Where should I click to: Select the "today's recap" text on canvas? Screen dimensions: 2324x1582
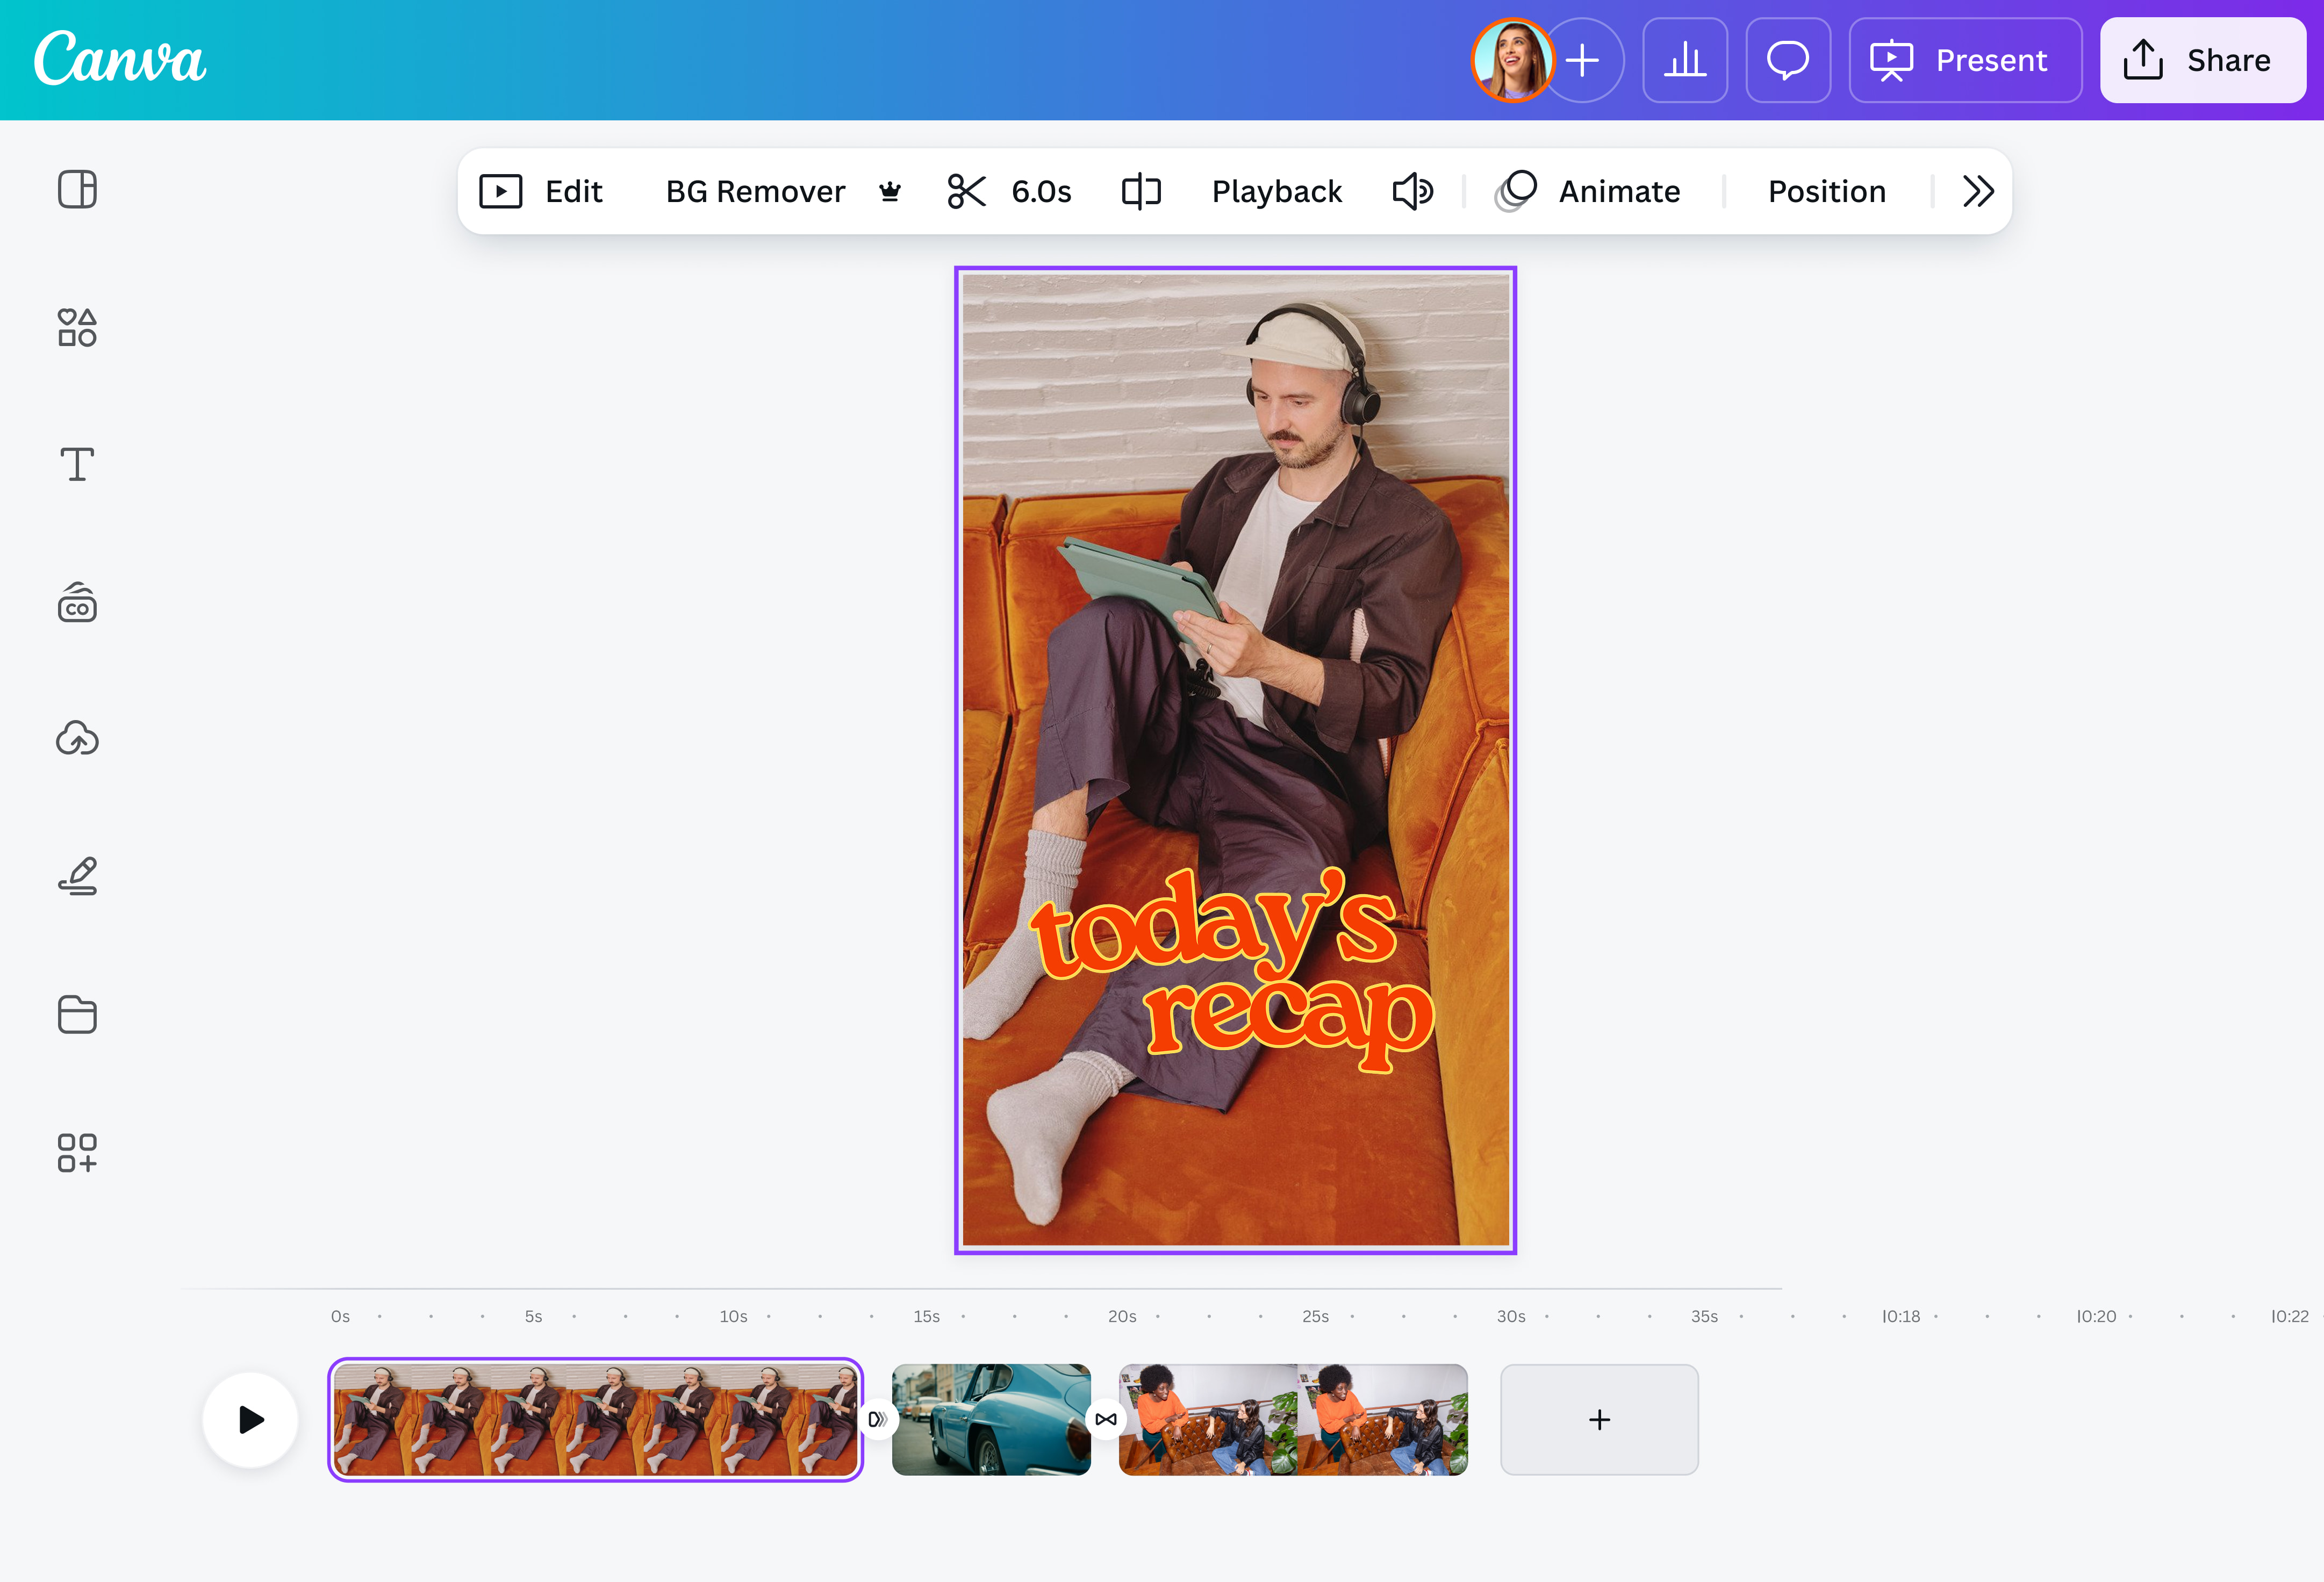pyautogui.click(x=1233, y=969)
